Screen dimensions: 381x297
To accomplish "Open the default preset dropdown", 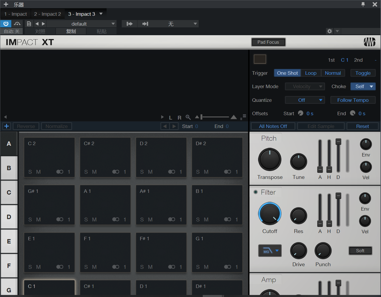I will (x=82, y=24).
